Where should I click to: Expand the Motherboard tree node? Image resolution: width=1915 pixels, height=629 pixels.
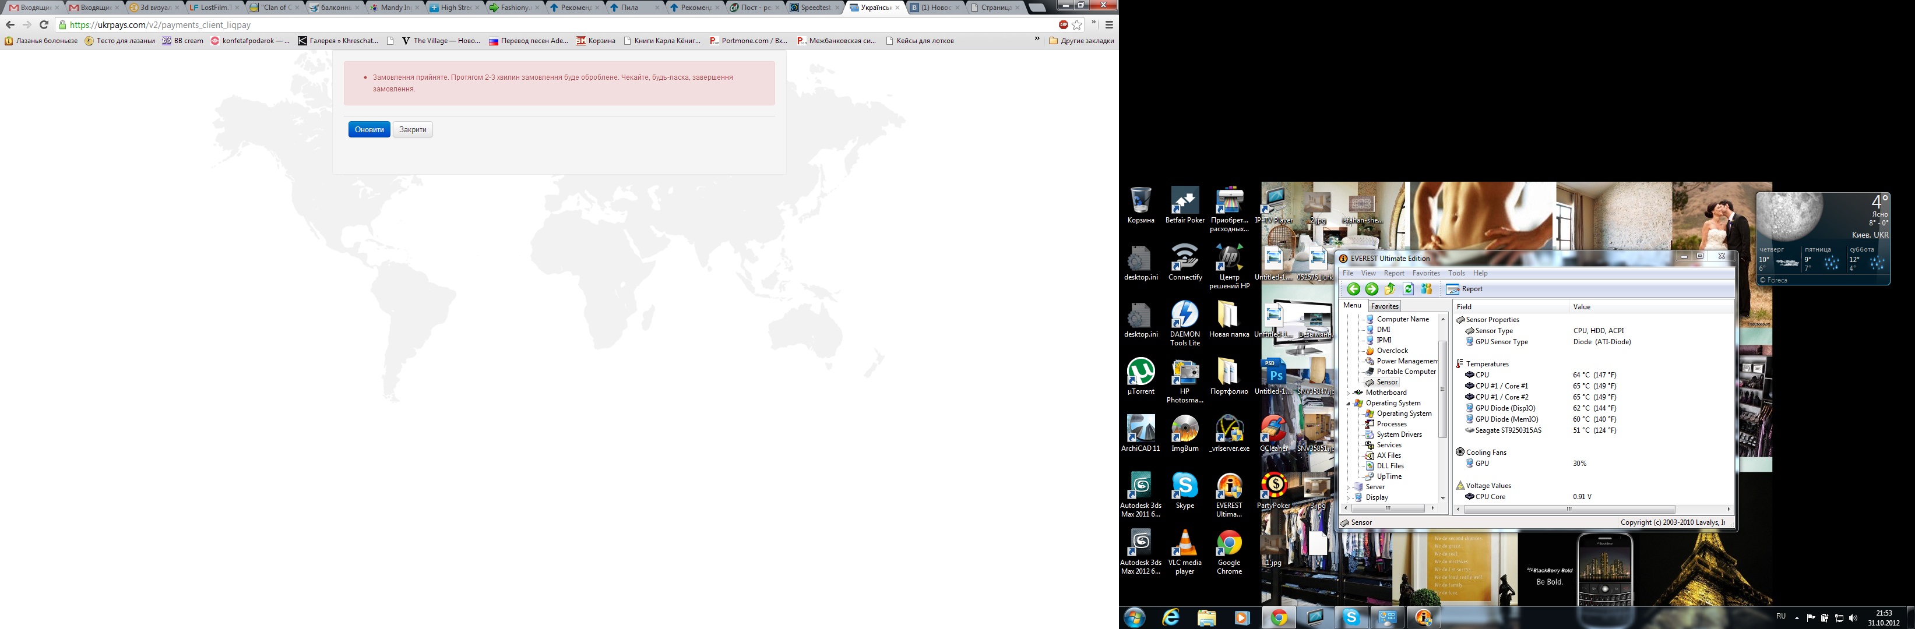(x=1349, y=393)
